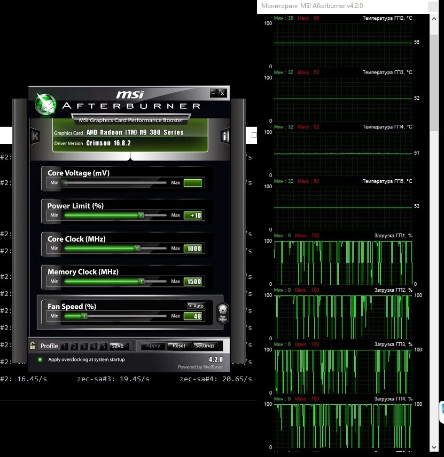Click AMD Radeon R9 380 Series text
Viewport: 444px width, 457px height.
click(x=135, y=132)
